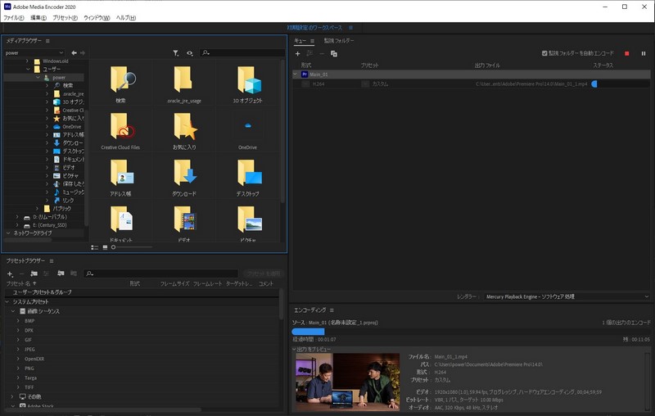
Task: Open the Preset Browser panel menu
Action: [52, 261]
